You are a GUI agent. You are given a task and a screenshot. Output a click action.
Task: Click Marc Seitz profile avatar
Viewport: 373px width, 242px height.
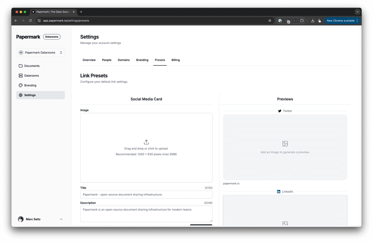click(21, 219)
